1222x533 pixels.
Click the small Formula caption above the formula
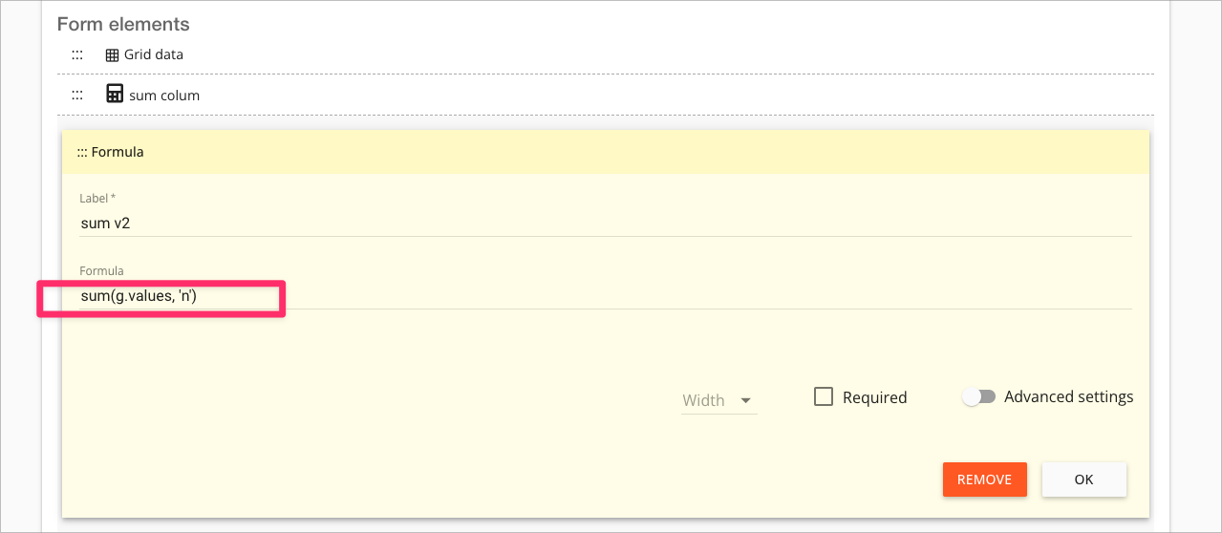point(101,271)
